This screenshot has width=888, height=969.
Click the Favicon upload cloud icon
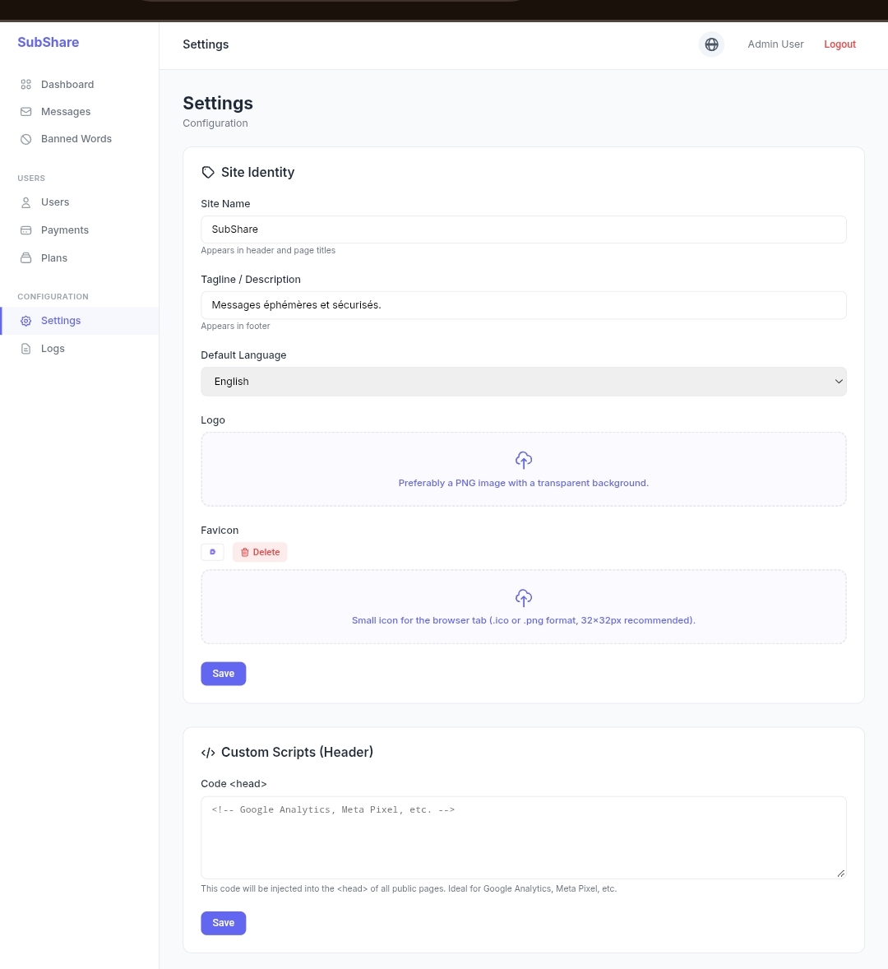click(524, 597)
